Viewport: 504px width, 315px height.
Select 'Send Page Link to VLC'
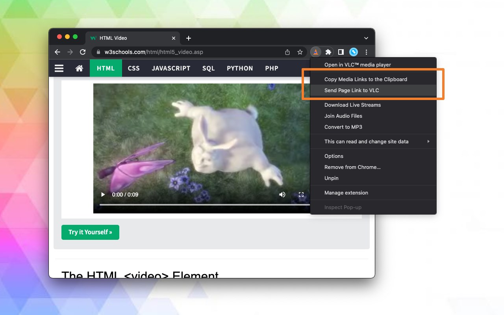373,90
